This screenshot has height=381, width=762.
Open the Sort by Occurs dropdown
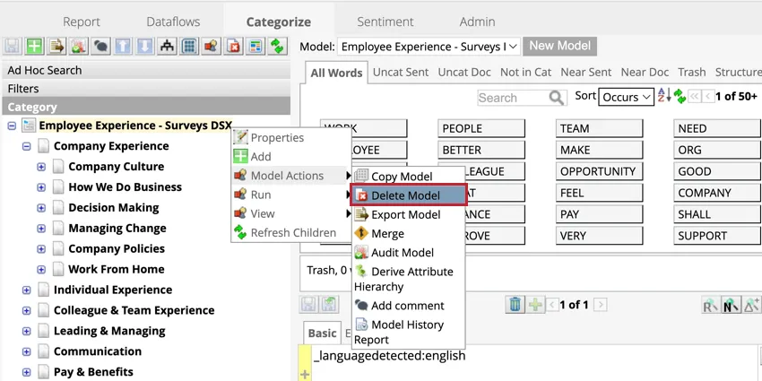[x=626, y=97]
